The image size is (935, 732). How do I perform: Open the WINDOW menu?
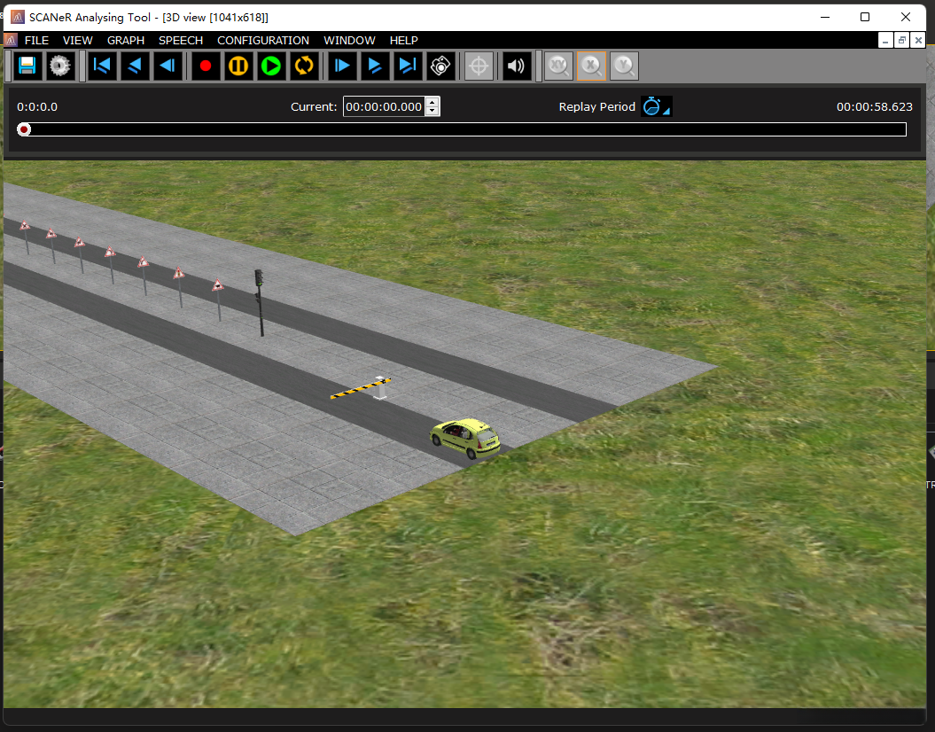pos(349,41)
